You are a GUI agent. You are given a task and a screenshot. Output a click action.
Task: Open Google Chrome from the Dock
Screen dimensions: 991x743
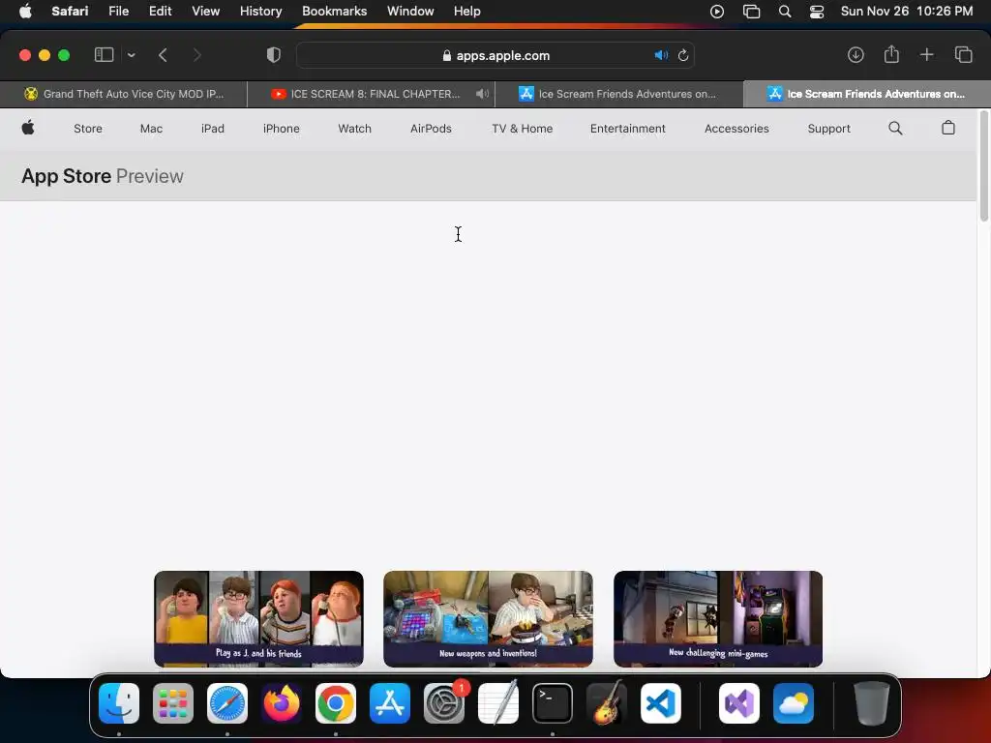click(x=336, y=703)
